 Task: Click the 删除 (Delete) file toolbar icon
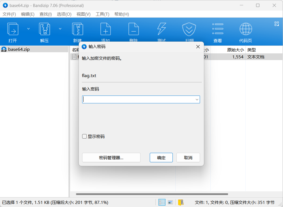pos(134,29)
